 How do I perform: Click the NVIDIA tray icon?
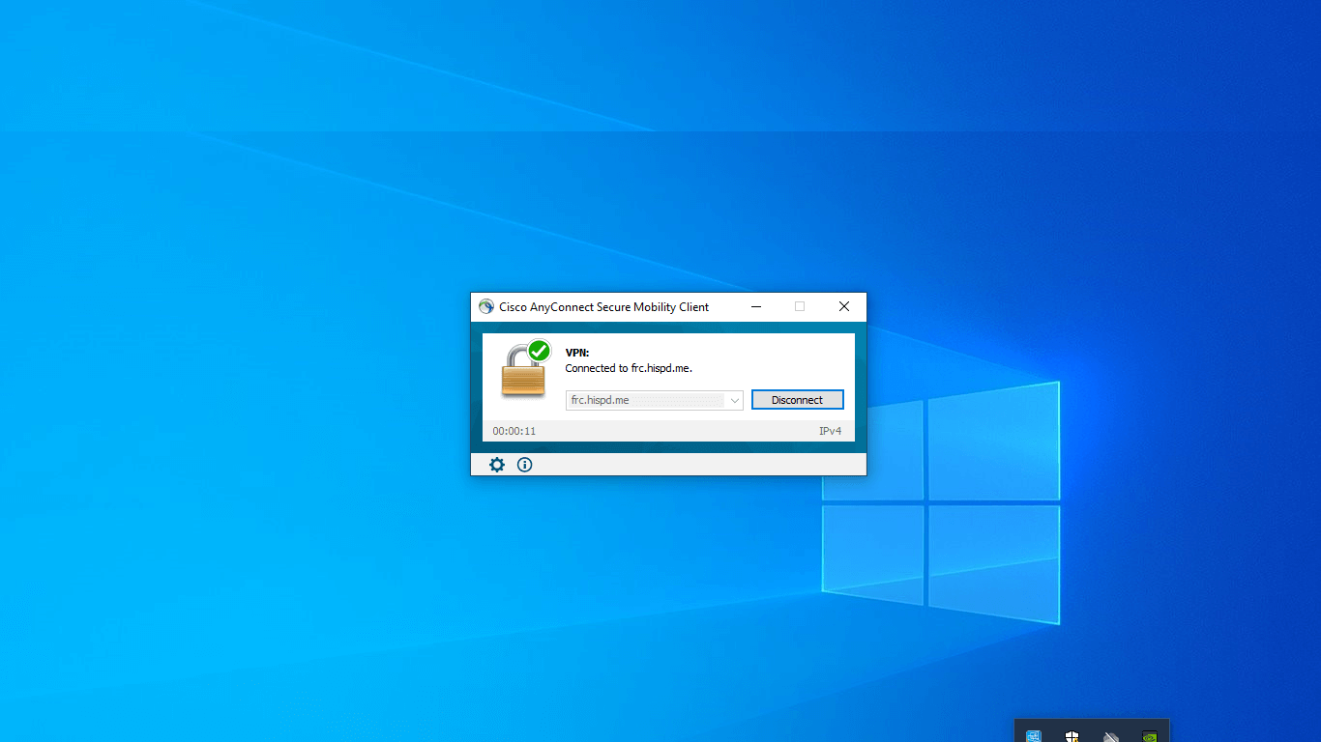click(x=1149, y=736)
